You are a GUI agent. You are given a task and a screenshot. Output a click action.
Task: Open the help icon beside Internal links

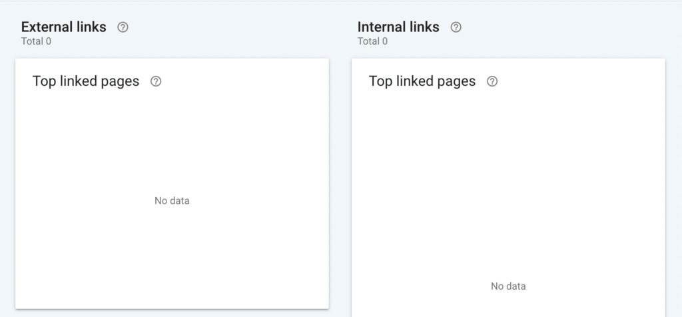pos(456,27)
